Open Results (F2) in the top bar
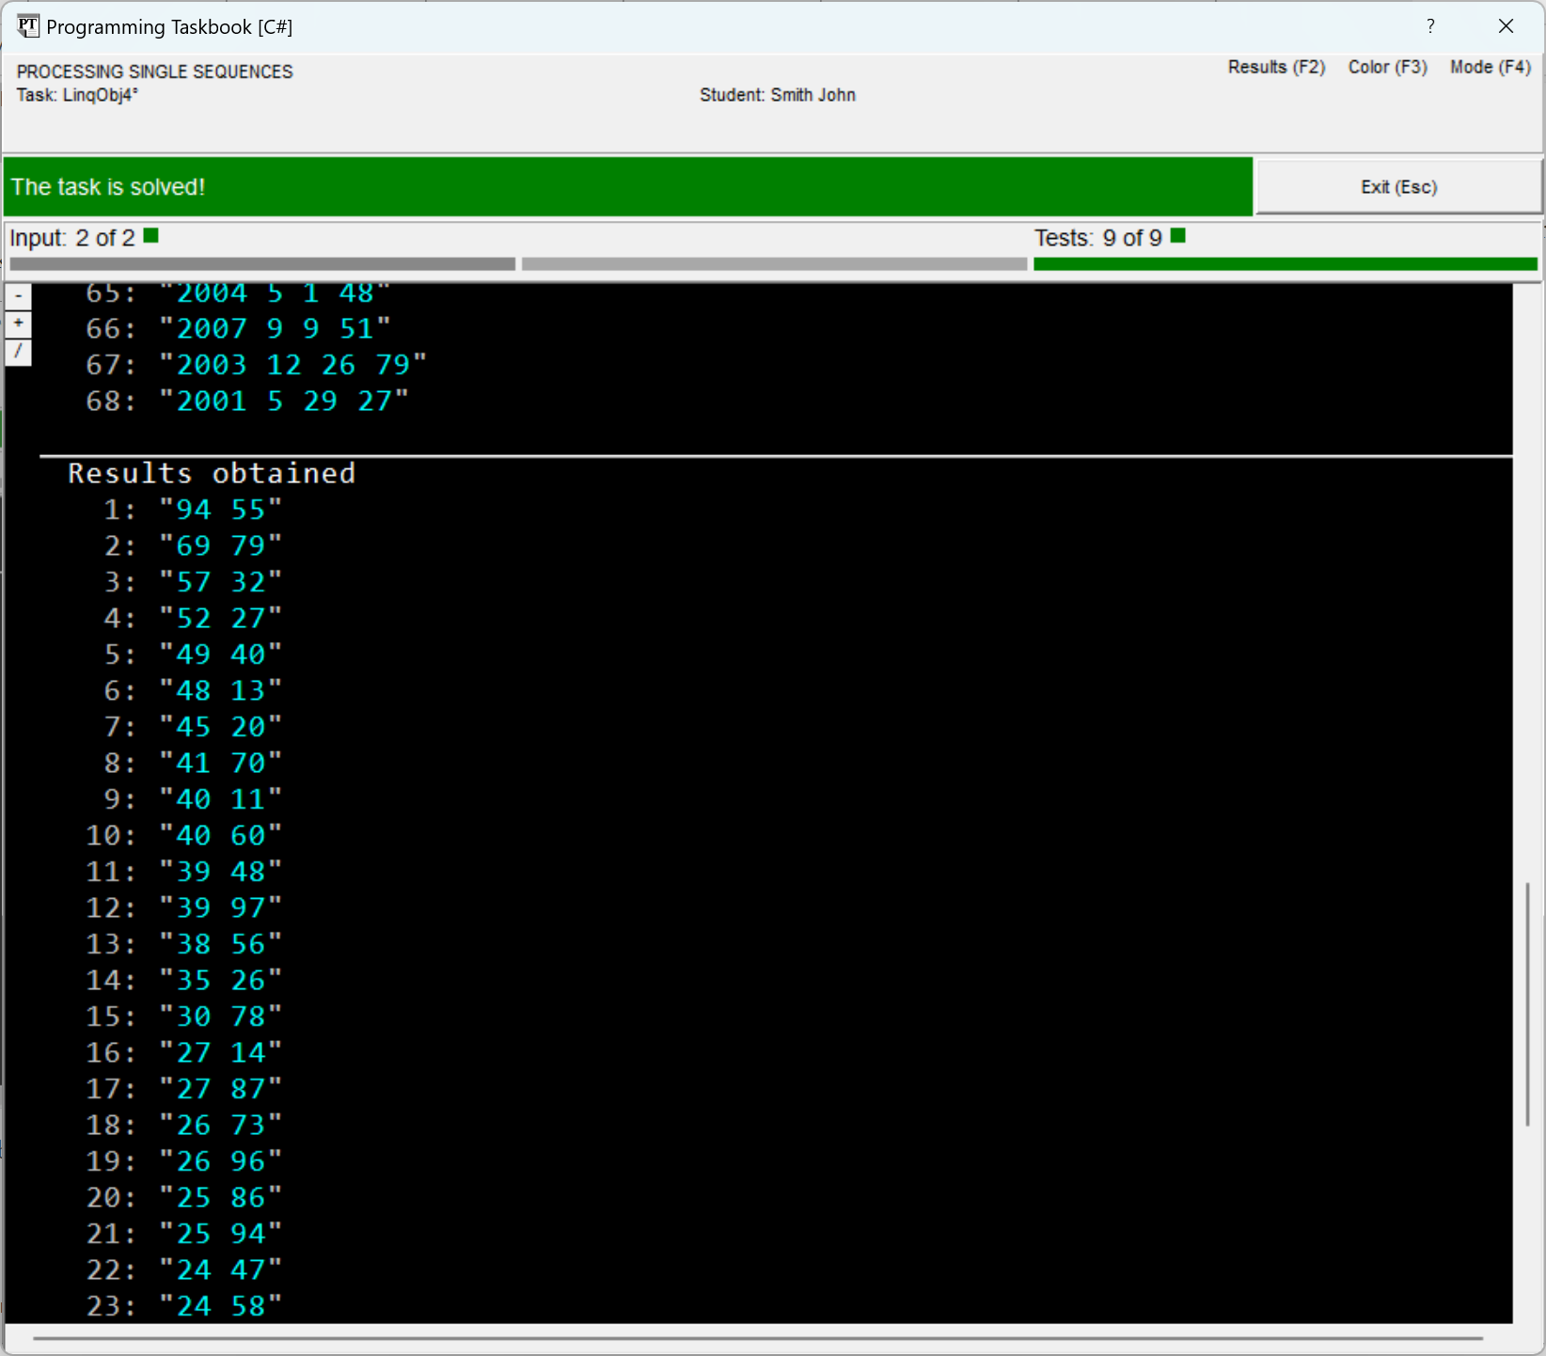 pos(1276,67)
